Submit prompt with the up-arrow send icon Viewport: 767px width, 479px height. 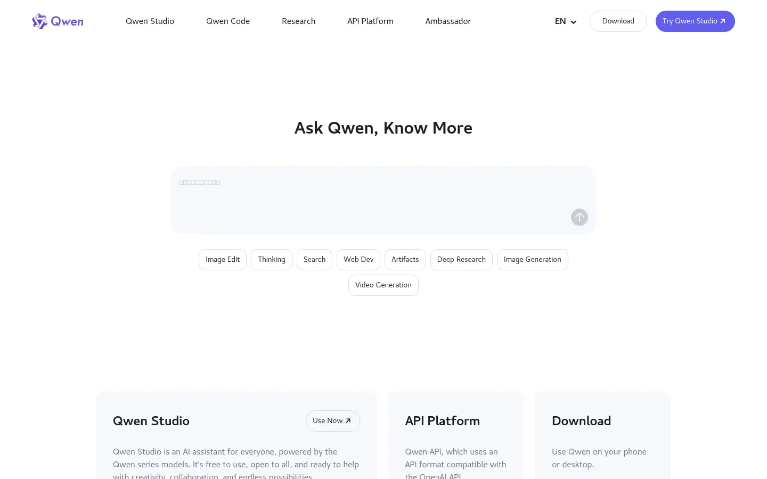click(580, 217)
